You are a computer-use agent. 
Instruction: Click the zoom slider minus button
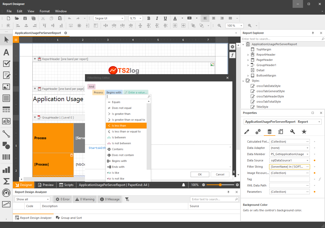click(204, 185)
